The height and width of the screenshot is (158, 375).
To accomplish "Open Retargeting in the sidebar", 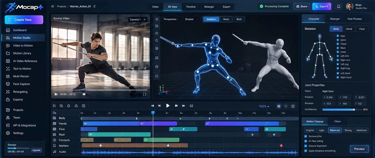I will point(23,92).
